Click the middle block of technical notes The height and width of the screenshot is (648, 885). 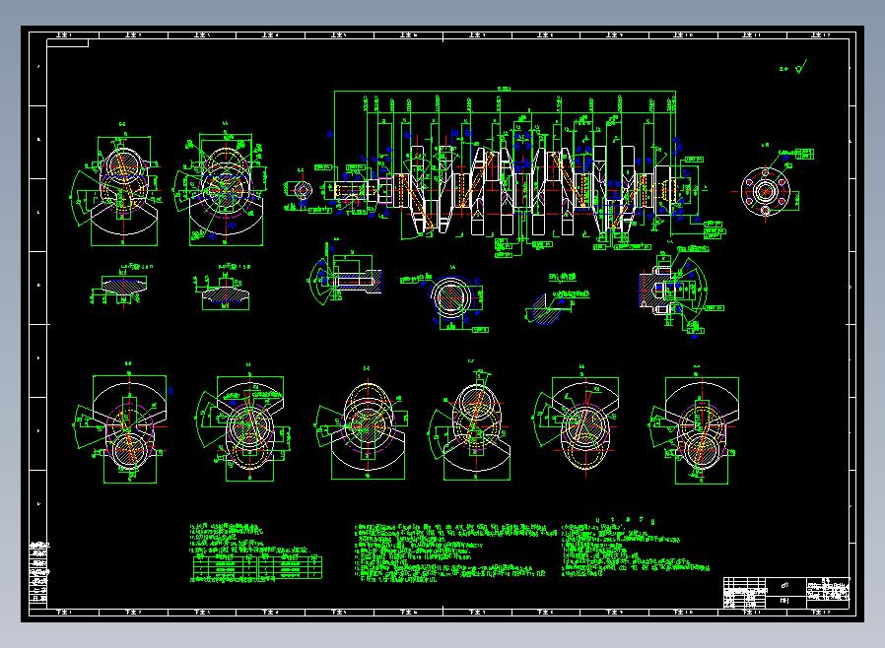(454, 552)
